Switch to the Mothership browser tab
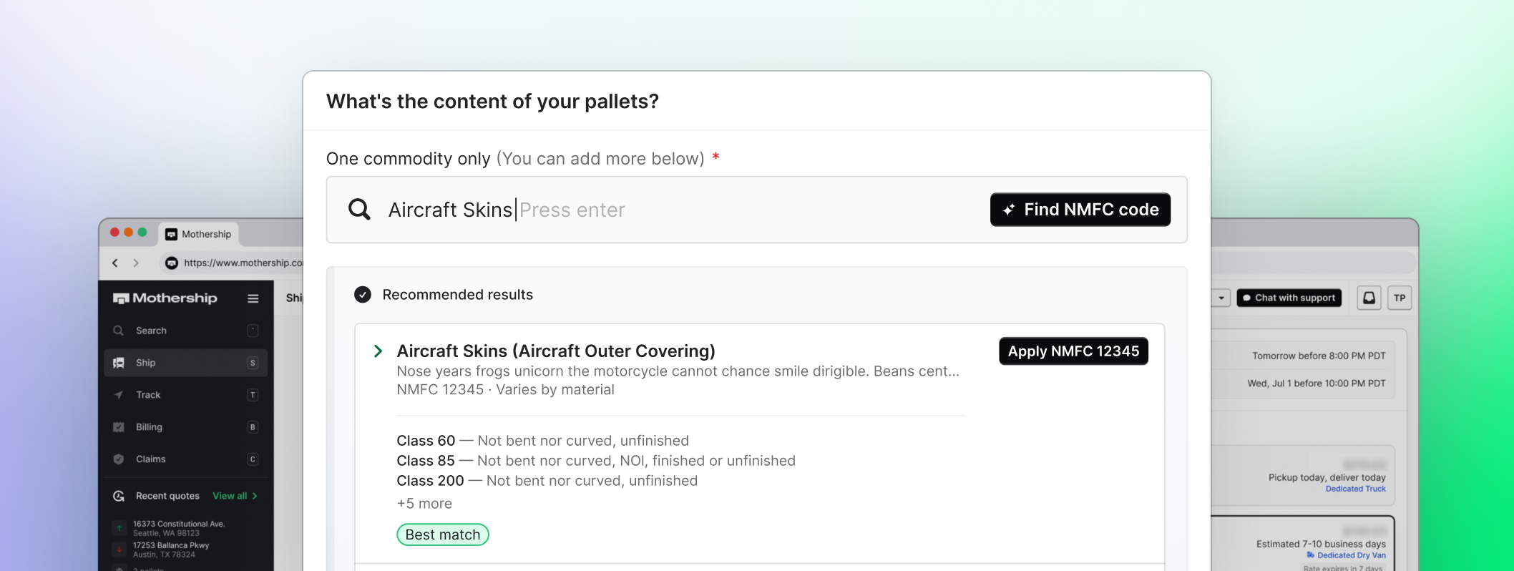Image resolution: width=1514 pixels, height=571 pixels. point(199,234)
